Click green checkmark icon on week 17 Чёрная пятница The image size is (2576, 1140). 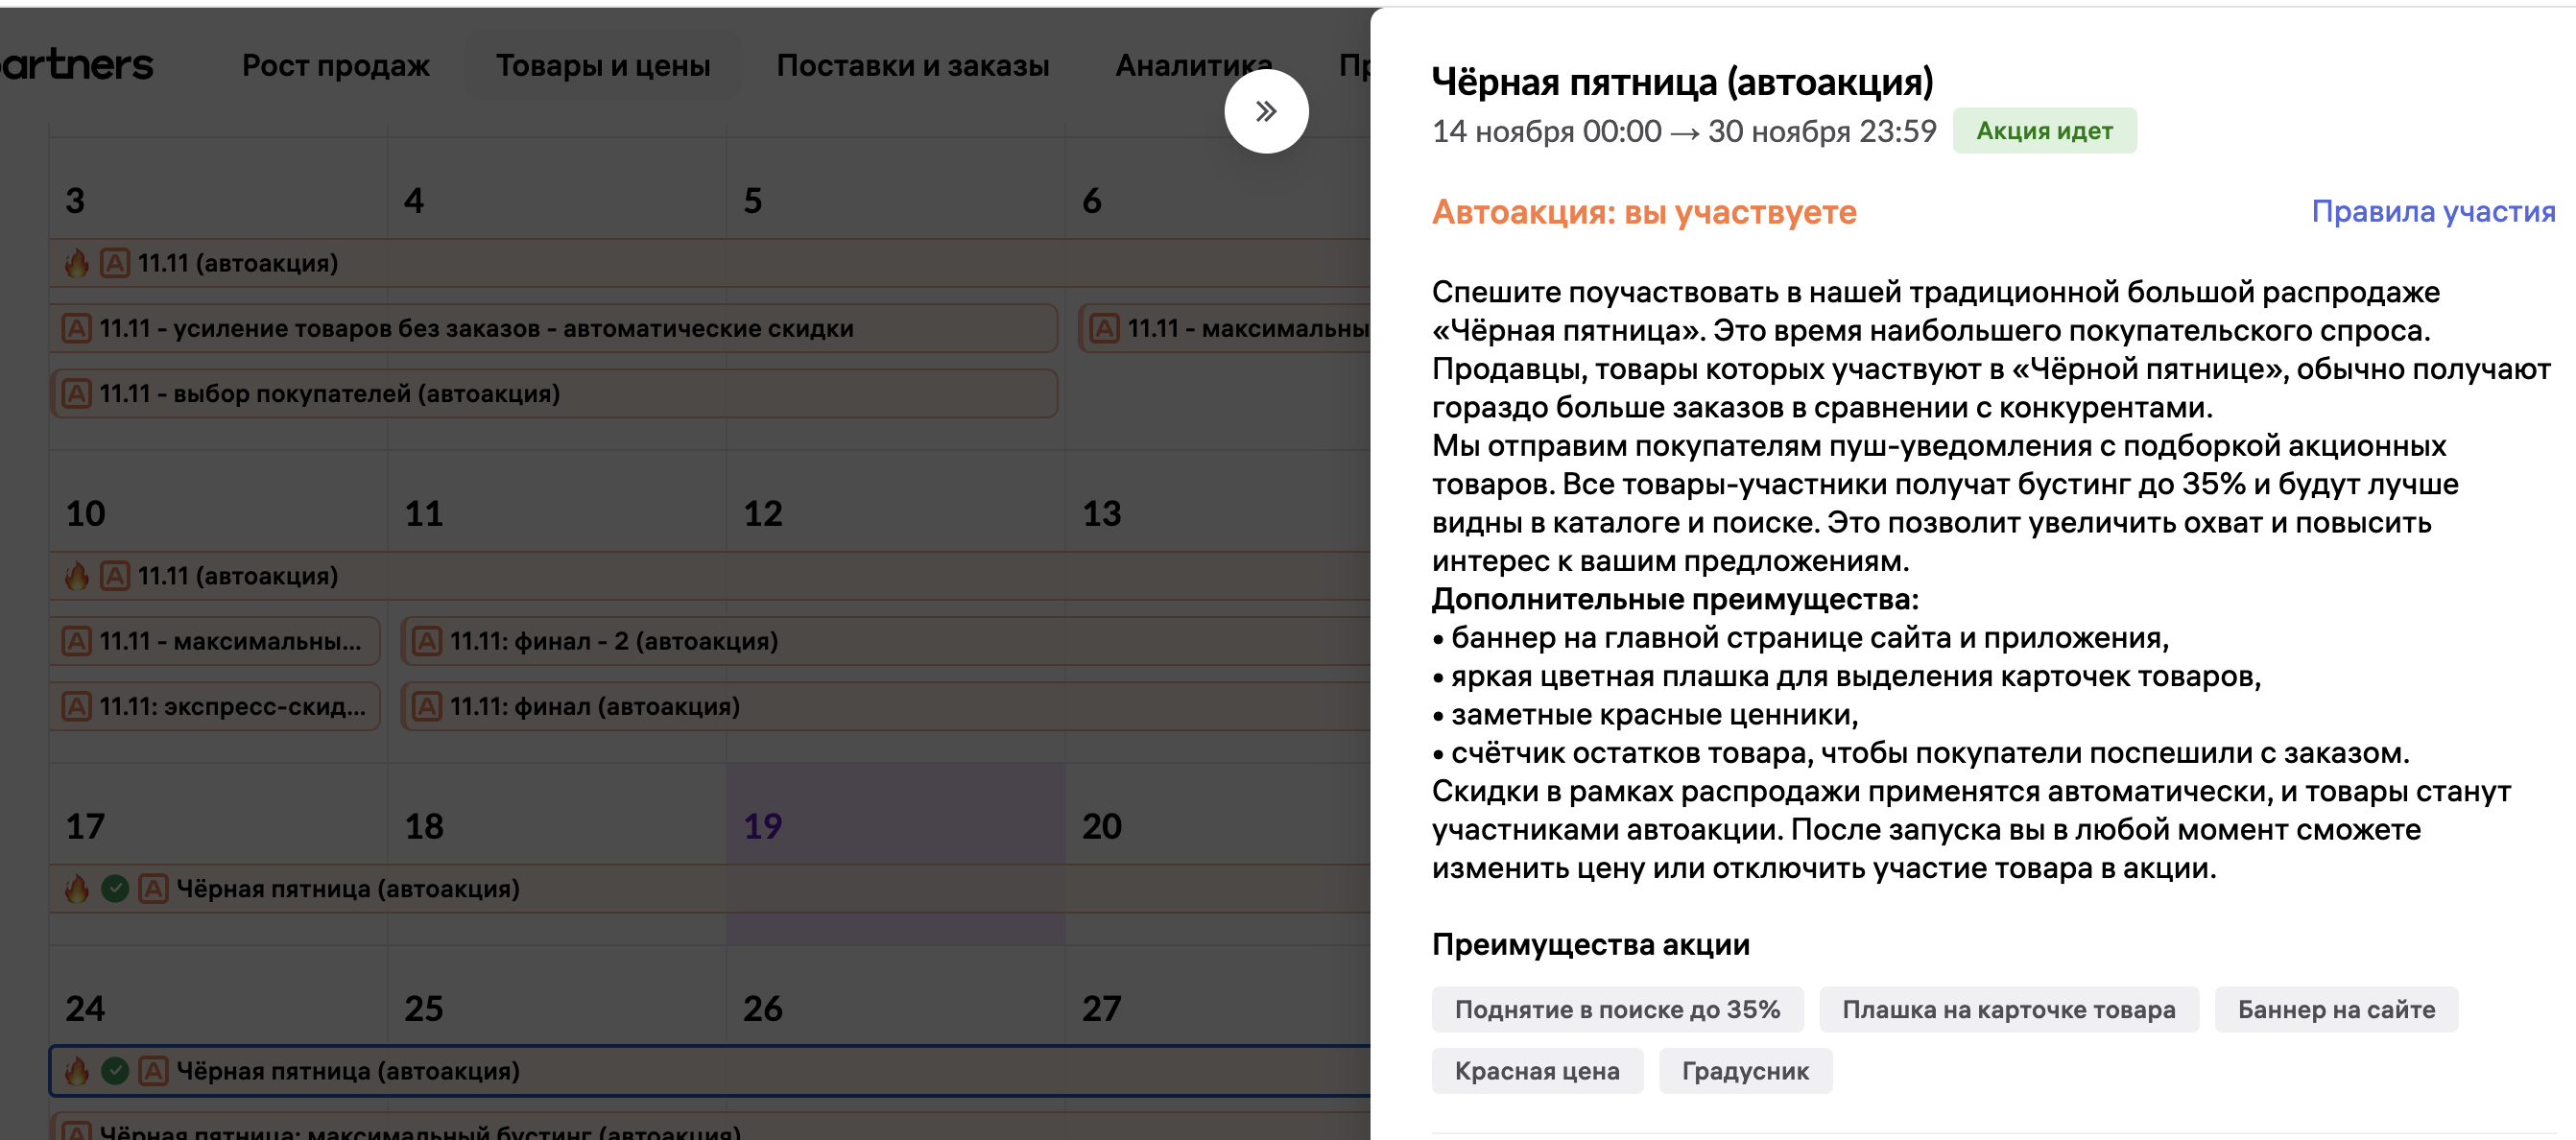(x=115, y=888)
